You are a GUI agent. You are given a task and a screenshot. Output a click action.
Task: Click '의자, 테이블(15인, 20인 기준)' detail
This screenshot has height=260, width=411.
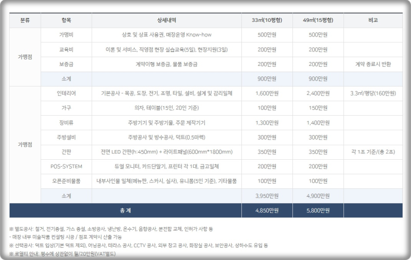(x=167, y=108)
